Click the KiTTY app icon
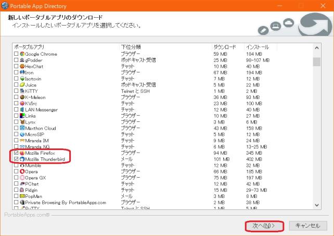 [x=22, y=91]
